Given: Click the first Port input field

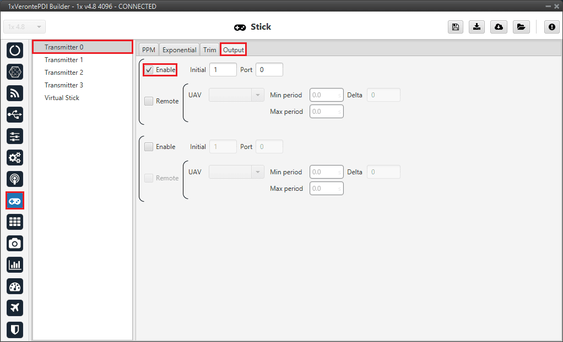Looking at the screenshot, I should [x=269, y=70].
